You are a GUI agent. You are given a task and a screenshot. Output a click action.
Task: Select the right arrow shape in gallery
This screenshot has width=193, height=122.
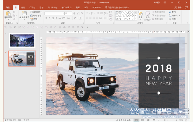pos(130,16)
